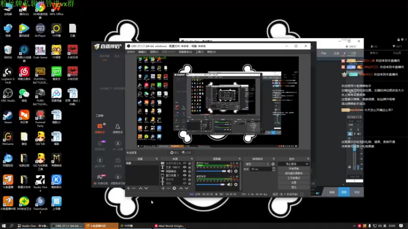Image resolution: width=408 pixels, height=229 pixels.
Task: Open OBS settings button in controls
Action: coord(294,183)
